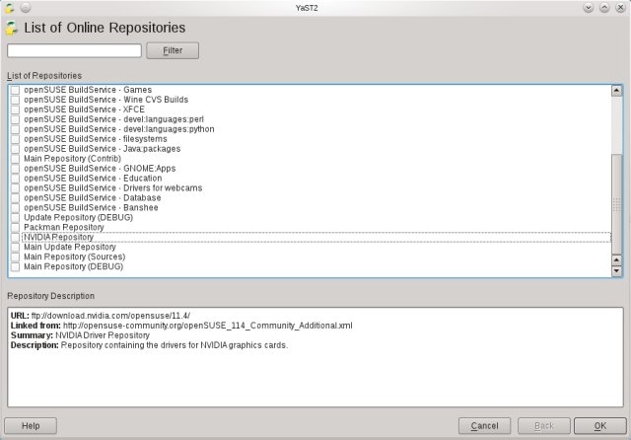Check the filesystems repository box

pyautogui.click(x=15, y=139)
